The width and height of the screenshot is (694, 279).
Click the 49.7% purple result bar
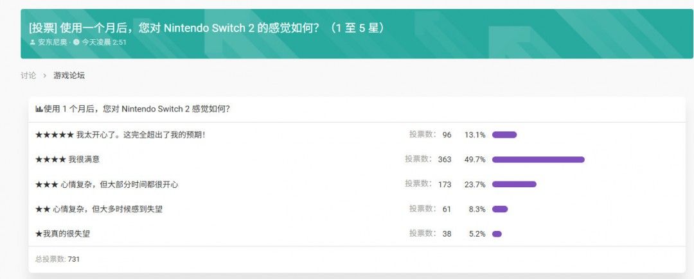[538, 159]
